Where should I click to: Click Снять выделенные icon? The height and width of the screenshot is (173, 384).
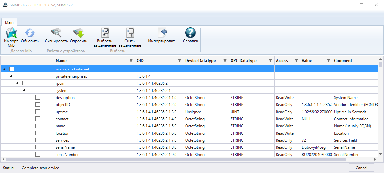[130, 33]
